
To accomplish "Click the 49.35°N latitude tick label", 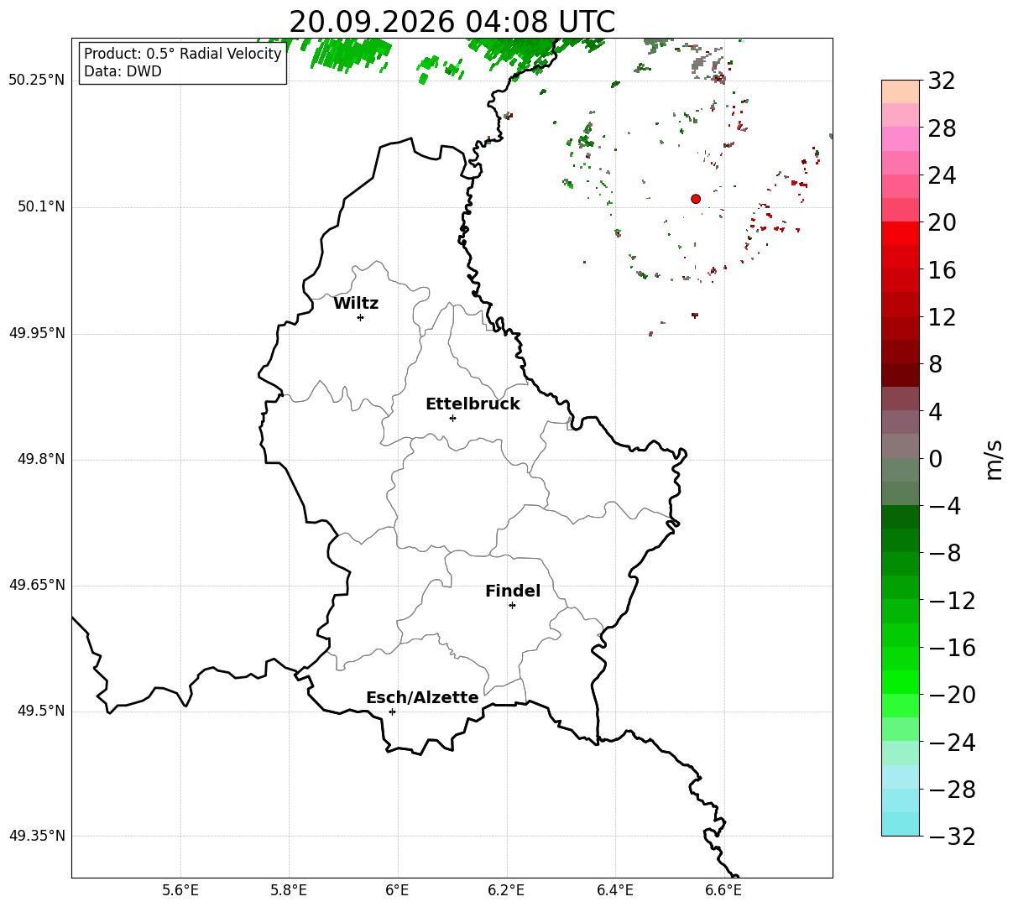I will [37, 836].
